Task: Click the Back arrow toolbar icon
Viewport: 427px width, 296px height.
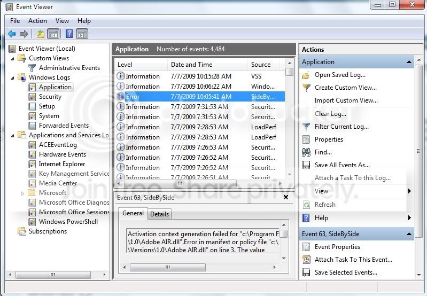Action: click(x=12, y=34)
